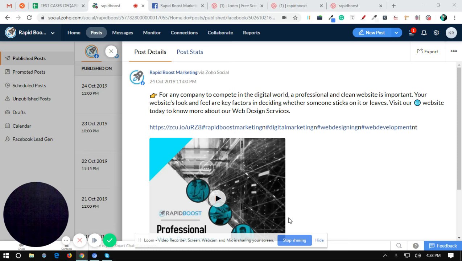The width and height of the screenshot is (462, 261).
Task: Select the Post Details tab
Action: pos(150,52)
